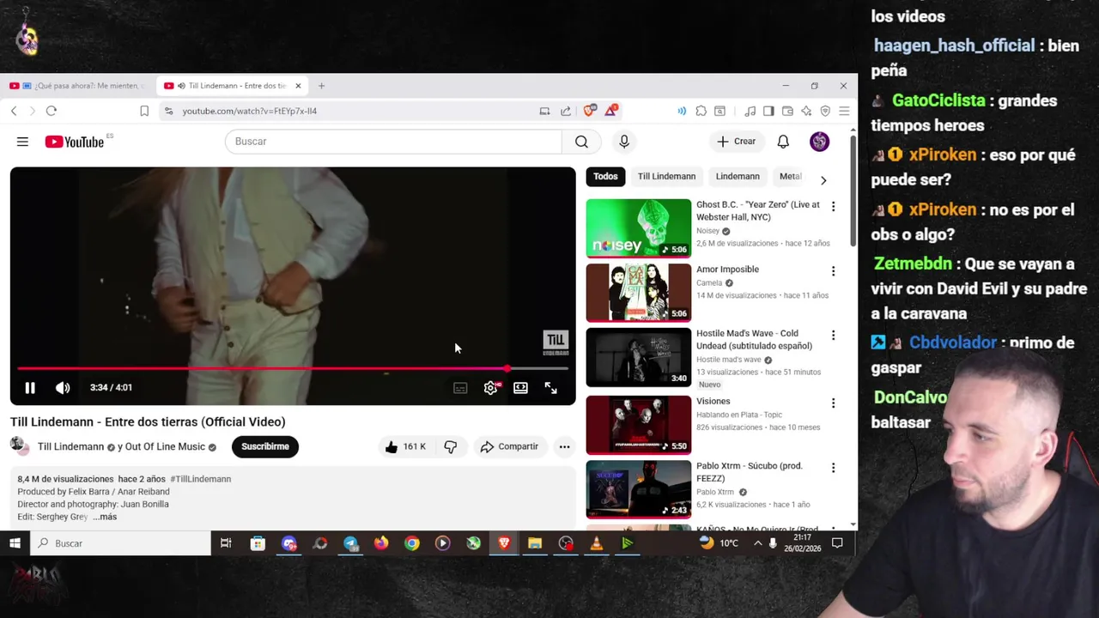
Task: Like the video with thumbs up
Action: [405, 446]
